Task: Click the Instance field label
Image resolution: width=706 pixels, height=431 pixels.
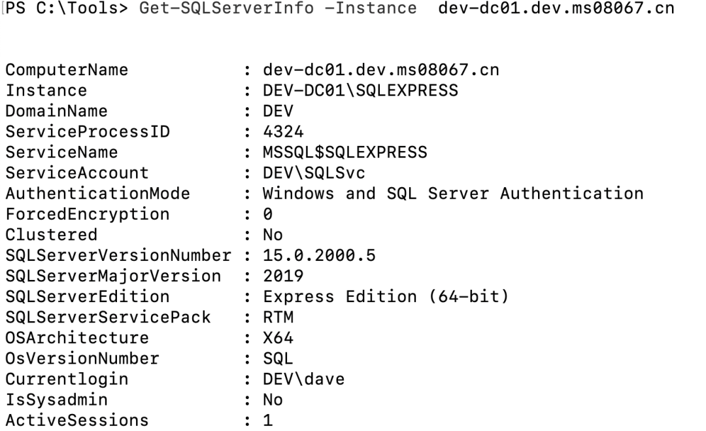Action: pyautogui.click(x=46, y=90)
